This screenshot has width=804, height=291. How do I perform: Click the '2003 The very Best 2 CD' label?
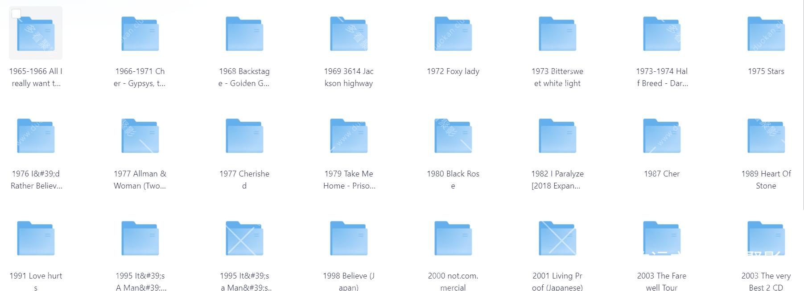point(766,281)
